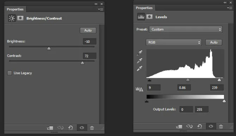Delete adjustment trash icon in Brightness/Contrast panel
236x136 pixels.
click(x=92, y=128)
